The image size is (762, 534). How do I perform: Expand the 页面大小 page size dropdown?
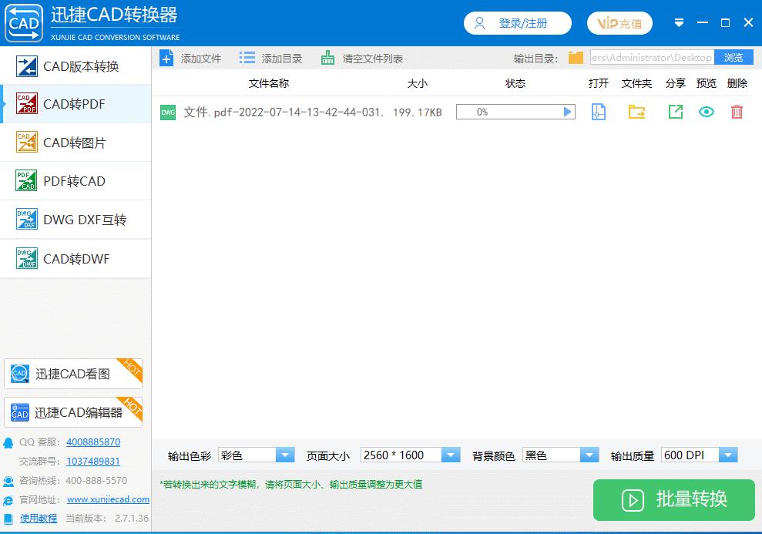tap(451, 455)
